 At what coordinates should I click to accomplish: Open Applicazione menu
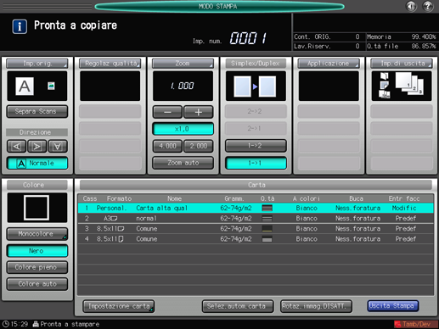click(x=329, y=64)
